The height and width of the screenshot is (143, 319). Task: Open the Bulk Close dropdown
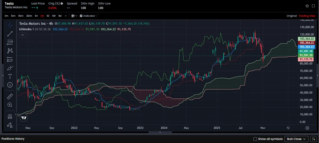296,139
